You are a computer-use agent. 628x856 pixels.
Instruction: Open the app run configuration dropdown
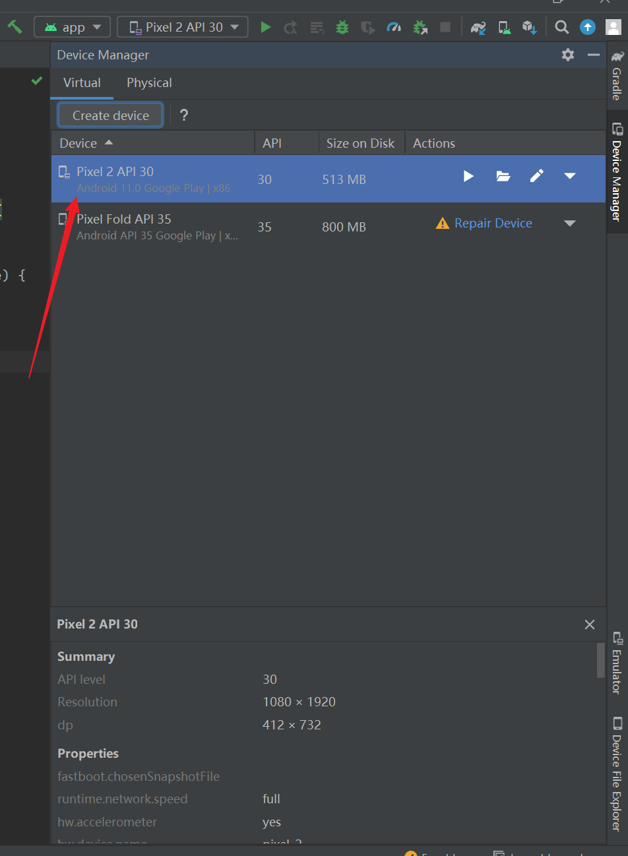coord(73,27)
